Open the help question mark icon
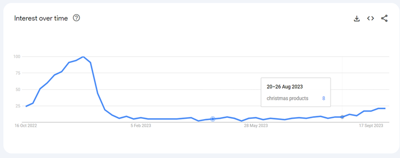The image size is (400, 158). 77,18
